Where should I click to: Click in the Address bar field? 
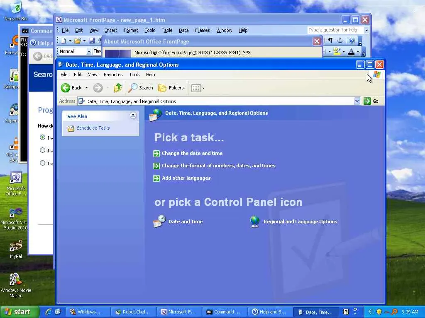click(219, 101)
